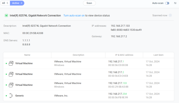Click Last Seen date for 192.168.217.2 row
Image resolution: width=179 pixels, height=103 pixels.
(153, 74)
